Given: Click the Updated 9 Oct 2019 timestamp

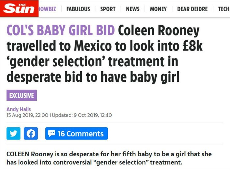Looking at the screenshot, I should point(82,115).
